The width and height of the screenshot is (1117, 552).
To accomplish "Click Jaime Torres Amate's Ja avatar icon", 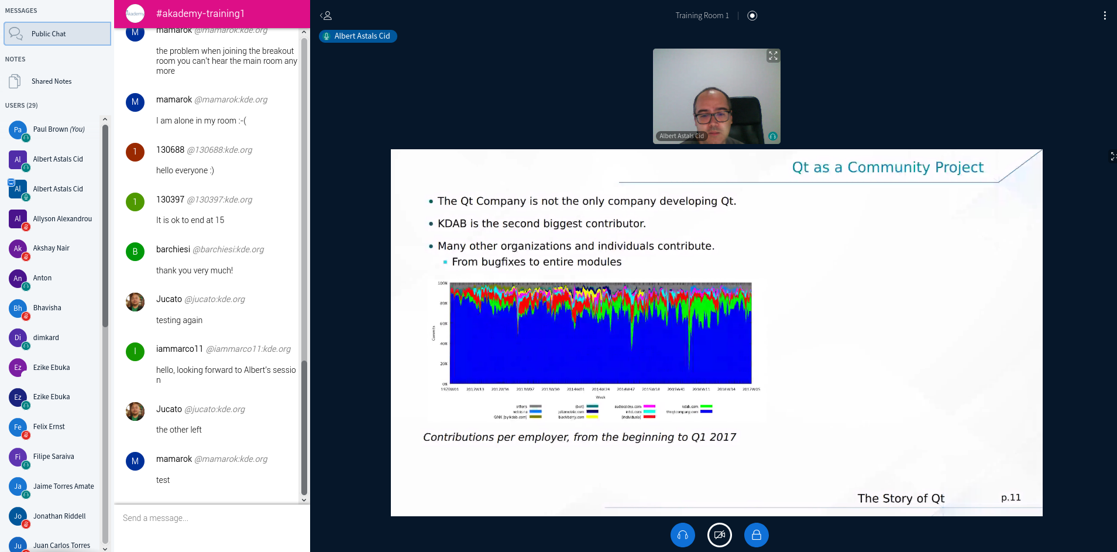I will click(x=18, y=486).
